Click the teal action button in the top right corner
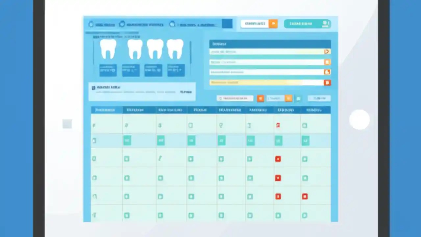421x237 pixels. click(x=307, y=23)
